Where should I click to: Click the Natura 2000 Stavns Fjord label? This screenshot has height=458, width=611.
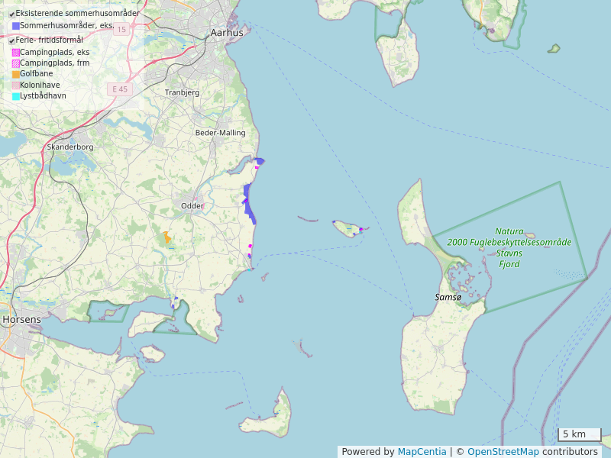(509, 247)
